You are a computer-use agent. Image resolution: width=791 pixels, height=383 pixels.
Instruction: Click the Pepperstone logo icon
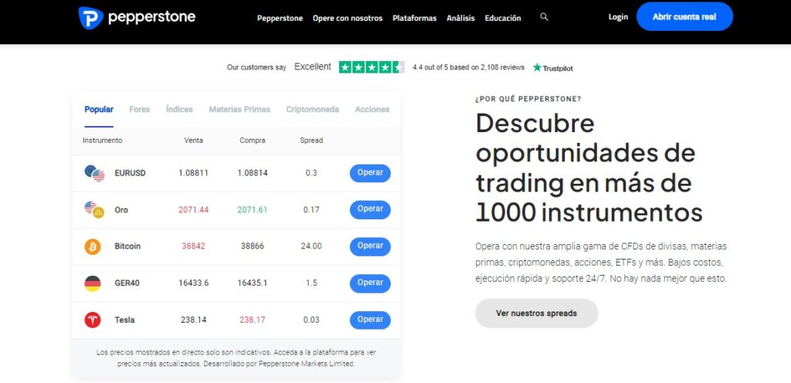tap(90, 17)
